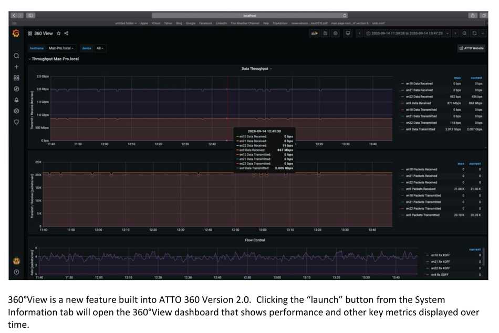Click the browser forward button
This screenshot has height=333, width=499.
(20, 15)
